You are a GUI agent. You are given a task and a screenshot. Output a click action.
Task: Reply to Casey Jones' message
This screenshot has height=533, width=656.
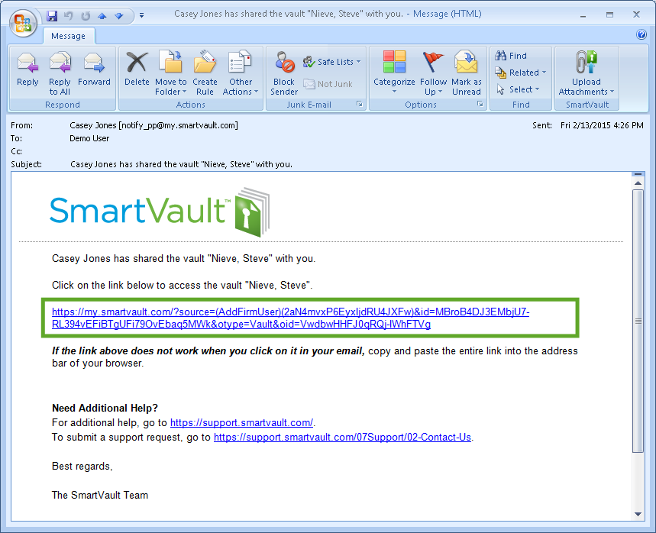pyautogui.click(x=27, y=70)
